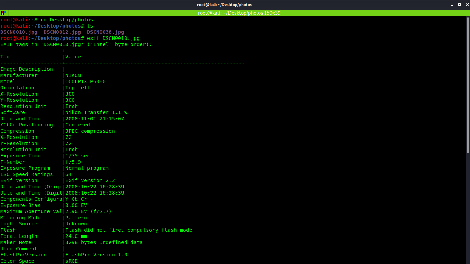The height and width of the screenshot is (264, 470).
Task: Click the Terminator group icon in green titlebar
Action: tap(3, 13)
